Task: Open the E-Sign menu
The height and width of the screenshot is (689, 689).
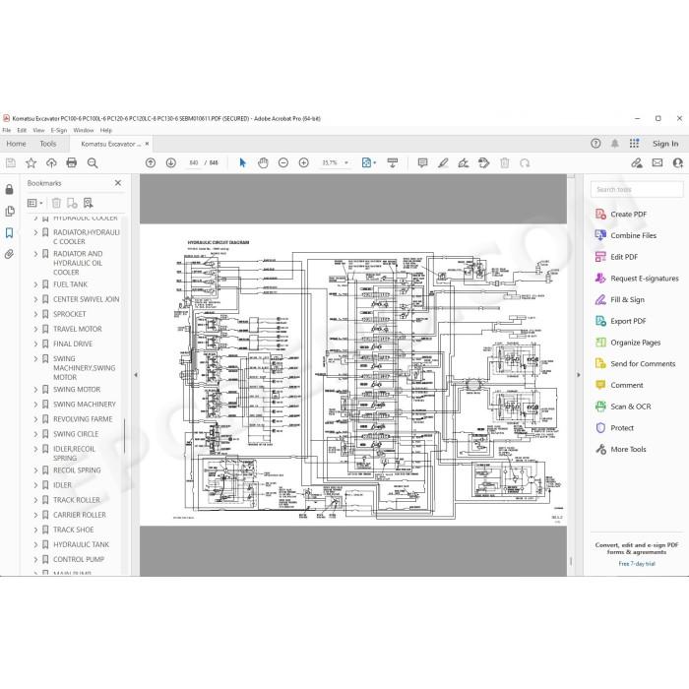Action: click(58, 131)
